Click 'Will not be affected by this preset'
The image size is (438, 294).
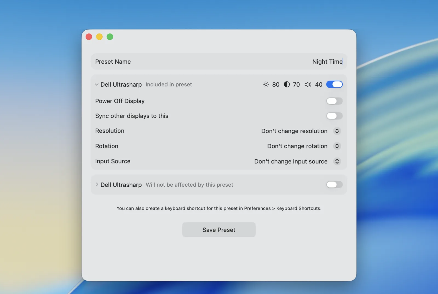click(x=189, y=185)
